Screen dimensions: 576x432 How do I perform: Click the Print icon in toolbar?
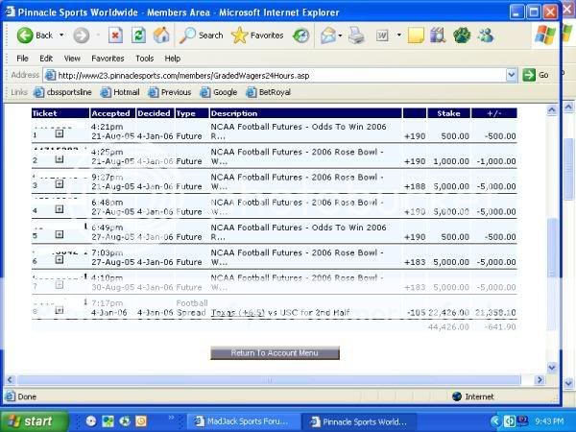(355, 36)
